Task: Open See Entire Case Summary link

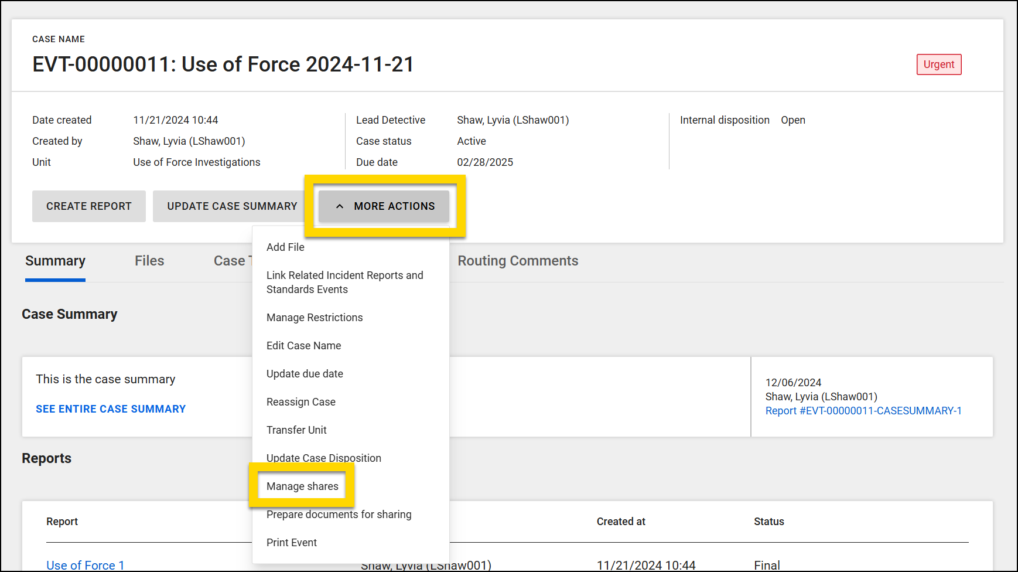Action: click(x=111, y=409)
